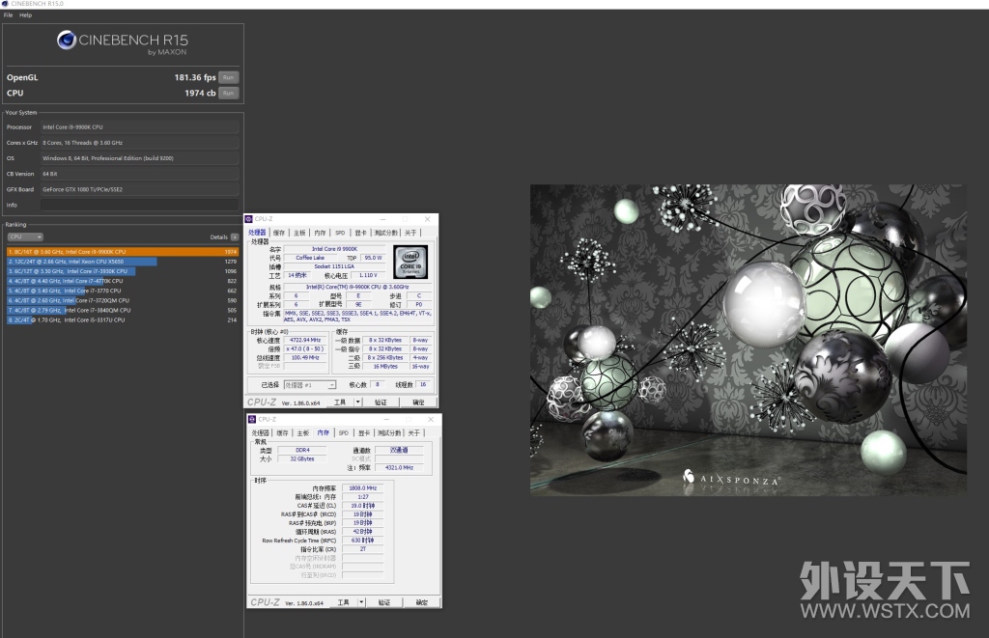Toggle the ranking Details arrow button
The image size is (989, 638).
[235, 237]
